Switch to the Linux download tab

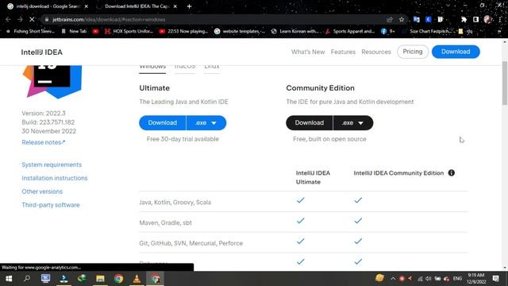click(x=212, y=67)
